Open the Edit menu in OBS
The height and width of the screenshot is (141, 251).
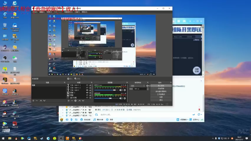[x=42, y=12]
